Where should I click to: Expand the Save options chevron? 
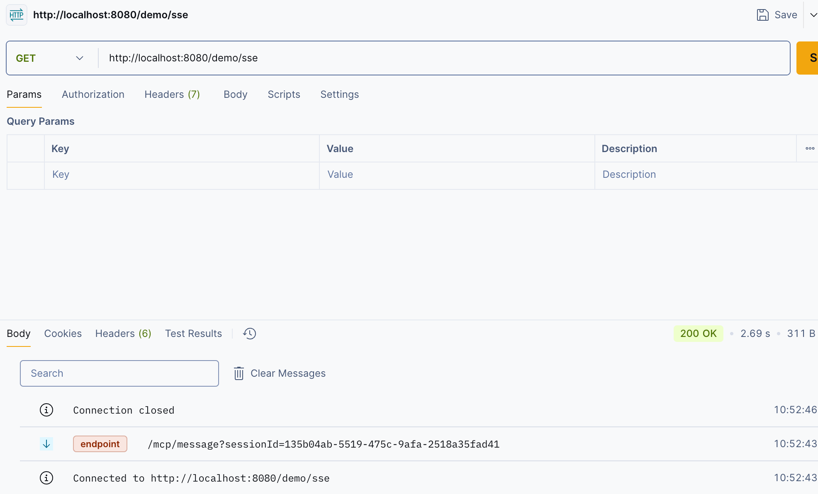coord(813,15)
